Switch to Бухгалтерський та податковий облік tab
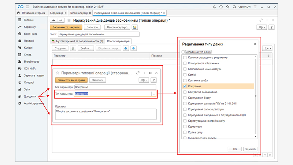This screenshot has height=165, width=293. tap(77, 41)
